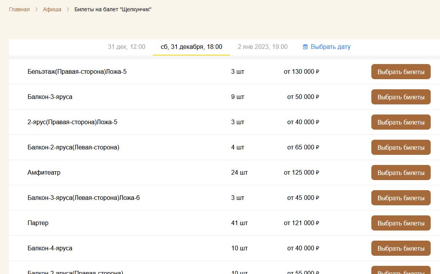Click Выбрать билеты for Балкон-3-яруса(Левая-сторона)Ложа-6
440x274 pixels.
[x=401, y=198]
